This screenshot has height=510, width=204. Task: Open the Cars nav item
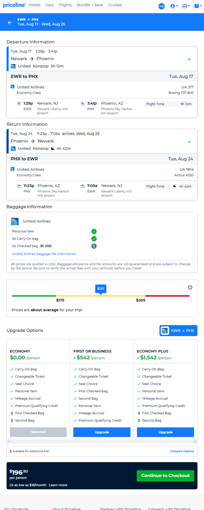pos(50,5)
